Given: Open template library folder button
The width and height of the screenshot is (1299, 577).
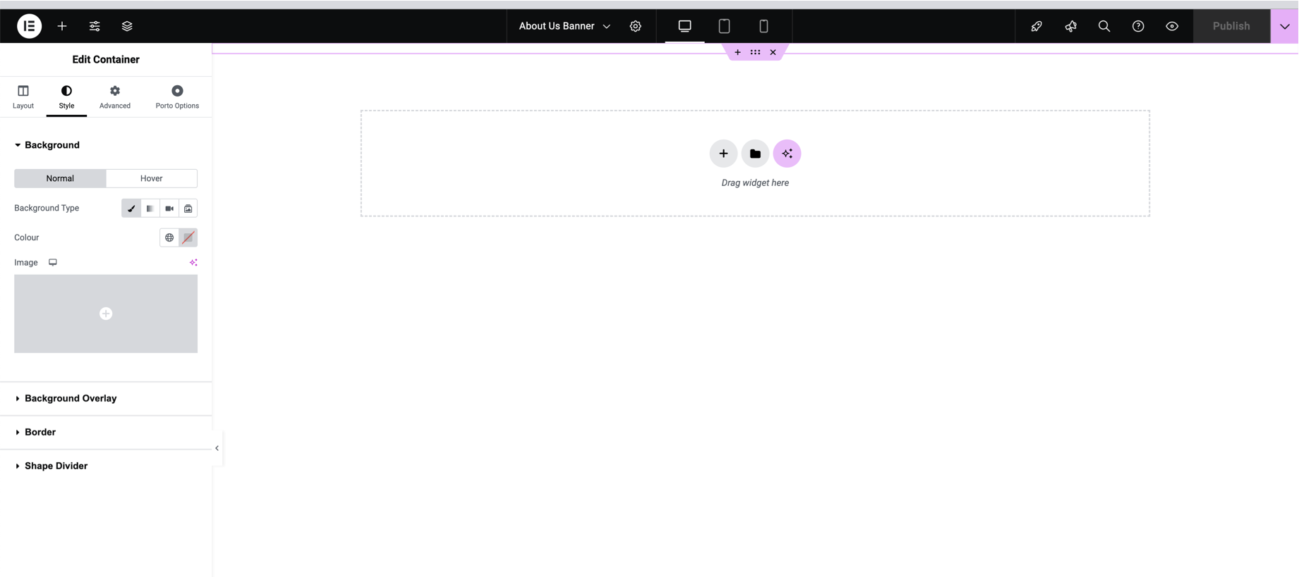Looking at the screenshot, I should pos(755,154).
